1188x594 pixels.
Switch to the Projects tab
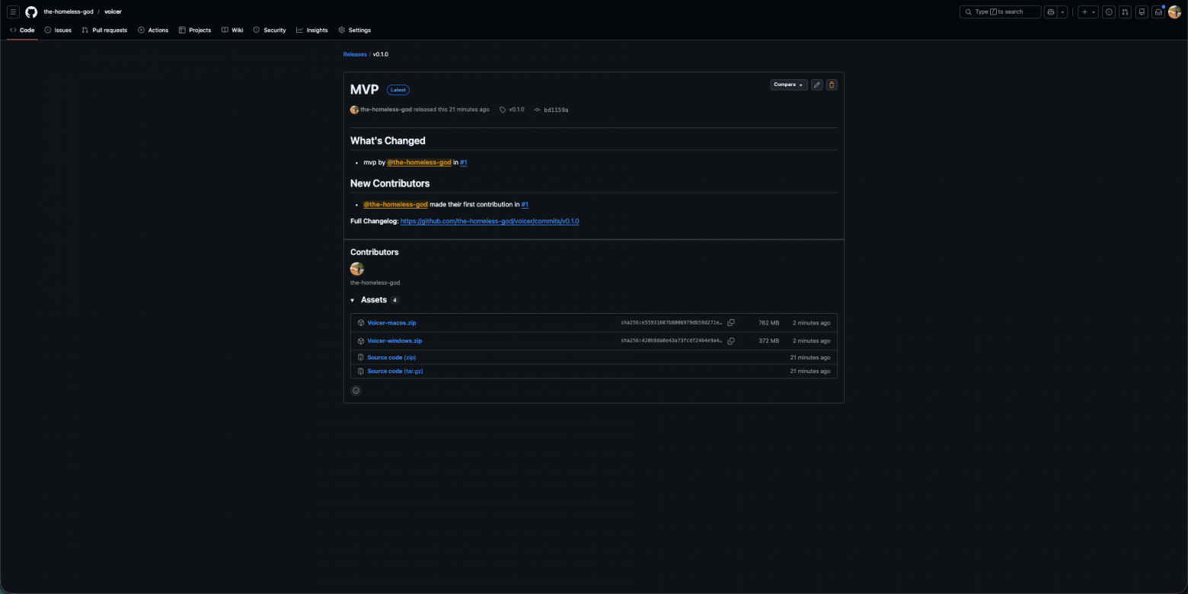tap(195, 30)
